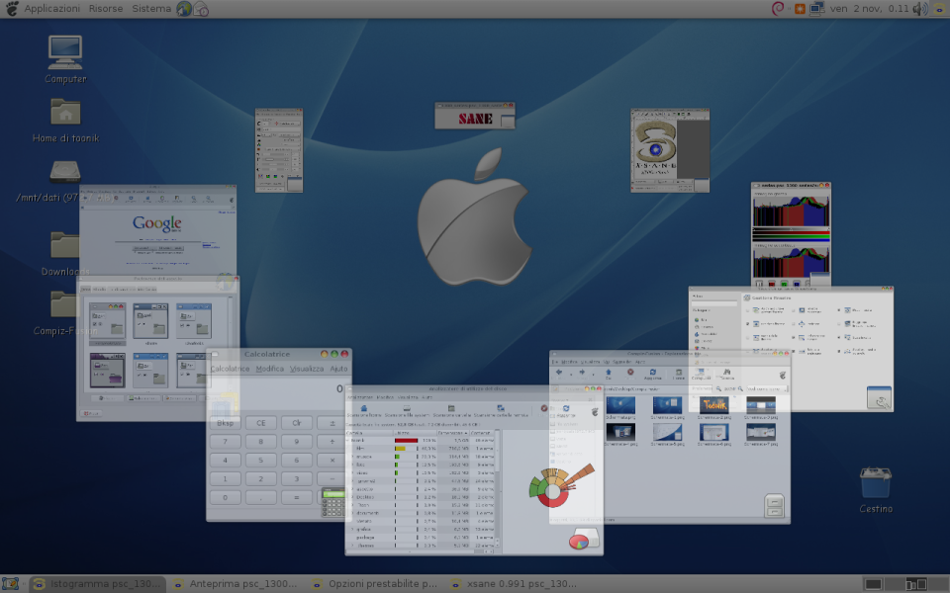Click the CE button in Calcolatrice
The height and width of the screenshot is (593, 950).
(260, 423)
